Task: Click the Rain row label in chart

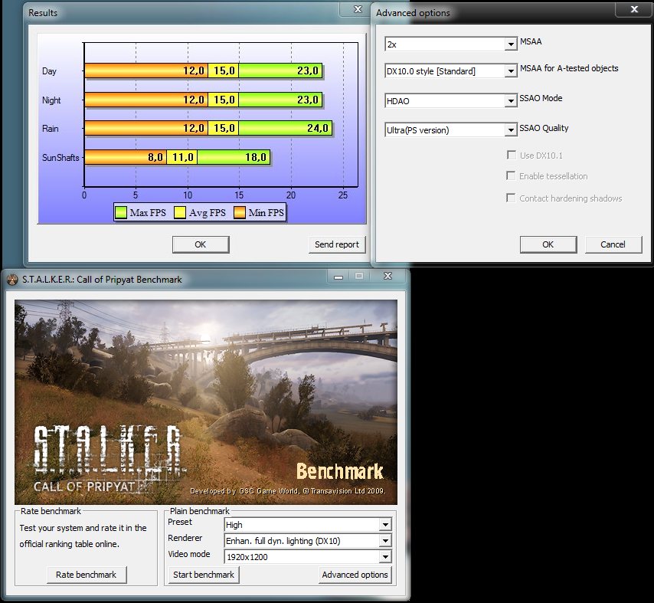Action: (50, 129)
